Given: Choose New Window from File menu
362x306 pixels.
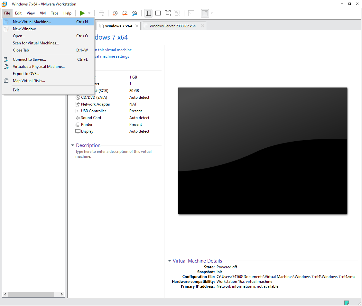Looking at the screenshot, I should (x=48, y=29).
